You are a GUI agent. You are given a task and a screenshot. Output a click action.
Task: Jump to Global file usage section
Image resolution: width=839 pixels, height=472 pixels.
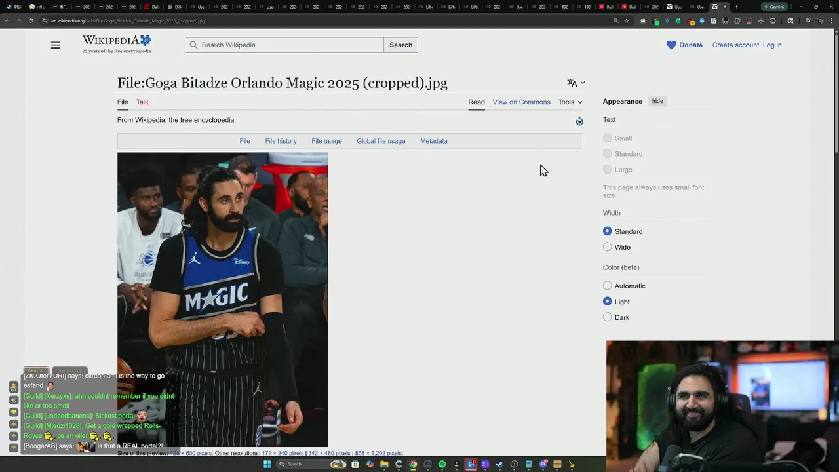(381, 141)
